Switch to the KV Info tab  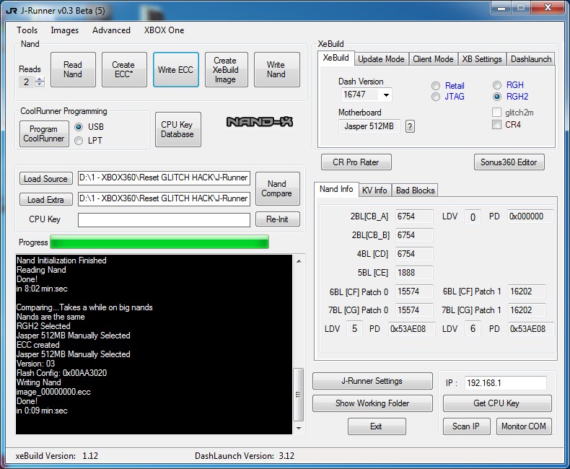tap(374, 190)
